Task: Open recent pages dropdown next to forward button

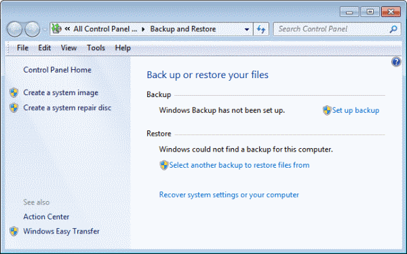Action: [x=45, y=29]
